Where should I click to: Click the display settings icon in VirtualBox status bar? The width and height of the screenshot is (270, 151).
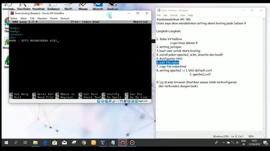(x=121, y=101)
